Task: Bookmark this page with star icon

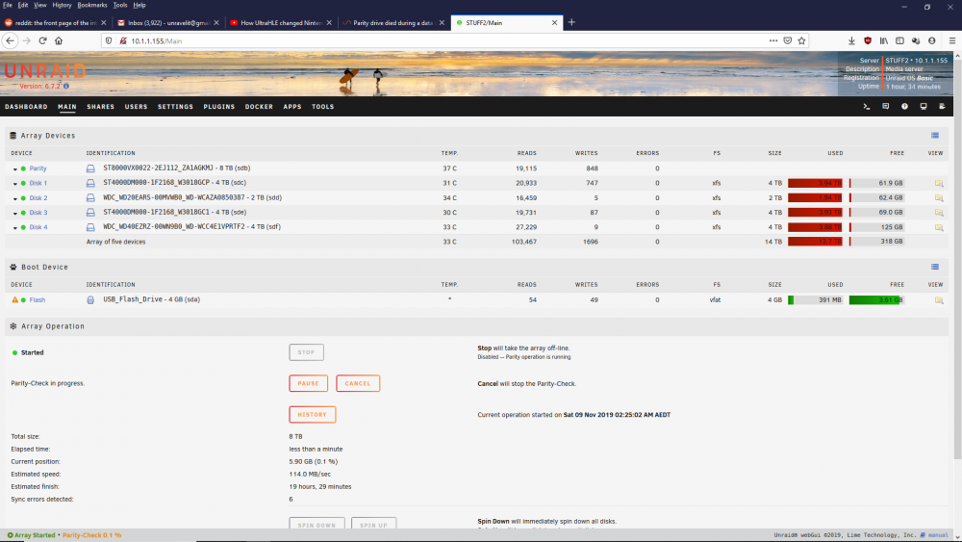Action: tap(801, 40)
